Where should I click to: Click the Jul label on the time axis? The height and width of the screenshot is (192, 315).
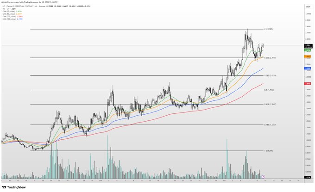224,180
